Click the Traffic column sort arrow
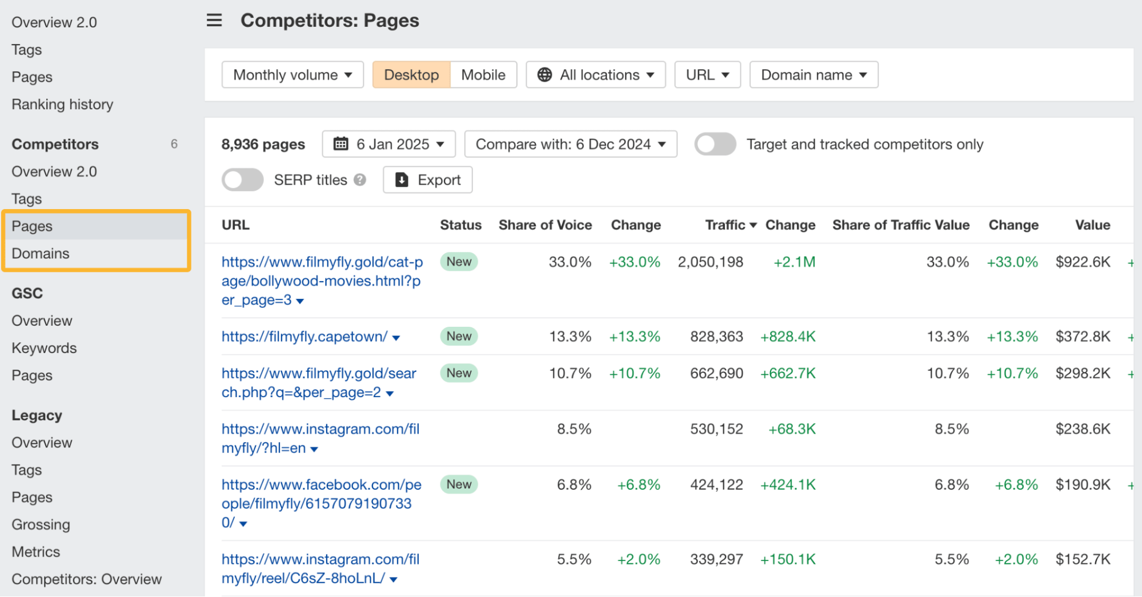 pyautogui.click(x=754, y=226)
